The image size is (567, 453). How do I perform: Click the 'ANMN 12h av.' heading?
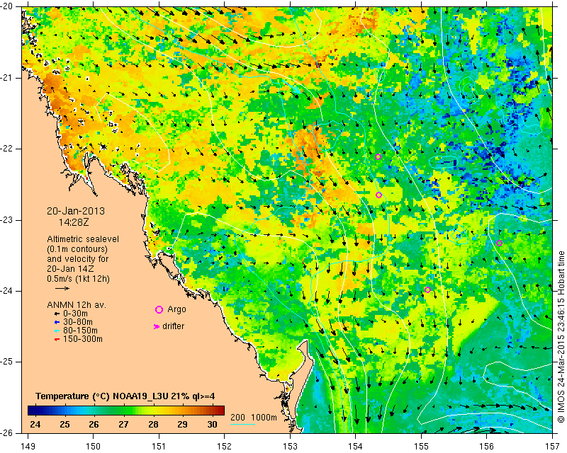pyautogui.click(x=77, y=305)
